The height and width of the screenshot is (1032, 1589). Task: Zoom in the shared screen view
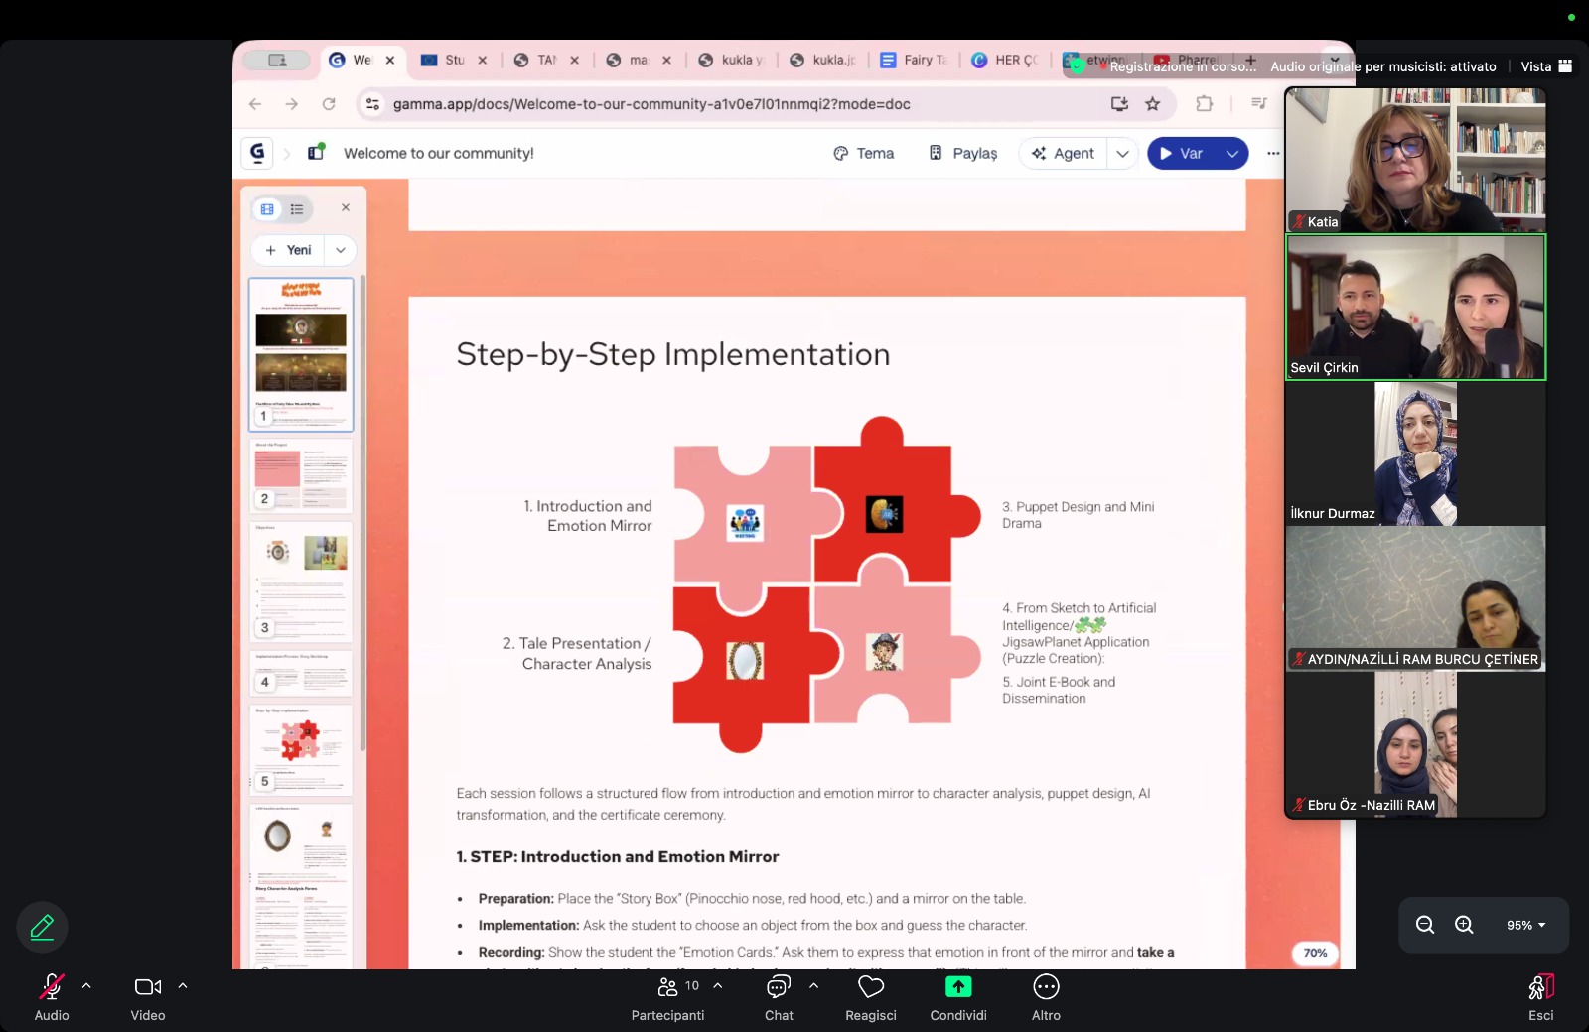pos(1464,925)
